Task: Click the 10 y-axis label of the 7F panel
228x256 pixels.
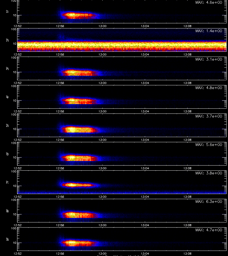Action: pyautogui.click(x=15, y=186)
